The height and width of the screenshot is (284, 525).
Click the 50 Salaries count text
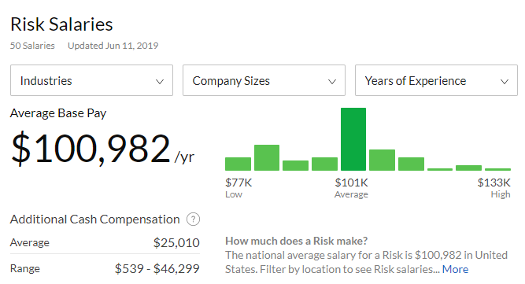click(32, 46)
